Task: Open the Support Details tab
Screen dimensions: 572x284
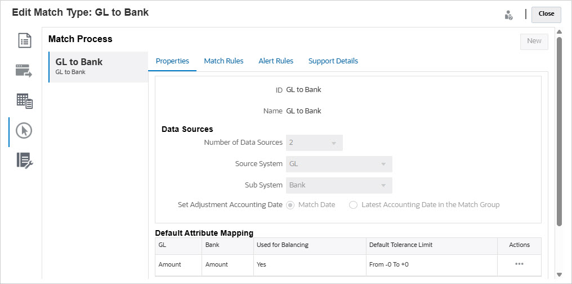Action: [333, 61]
